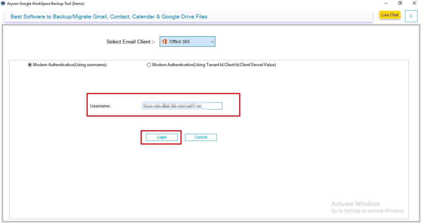This screenshot has width=422, height=224.
Task: Click into the Username input field
Action: pos(182,106)
